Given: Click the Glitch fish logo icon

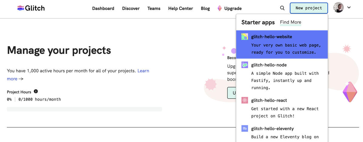Looking at the screenshot, I should click(x=21, y=8).
